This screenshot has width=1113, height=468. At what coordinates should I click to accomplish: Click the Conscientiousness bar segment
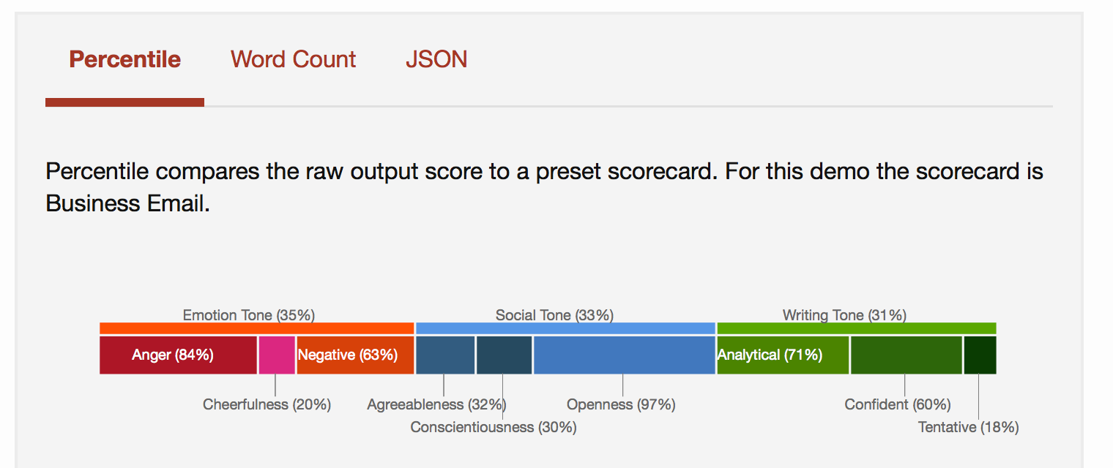(x=504, y=355)
